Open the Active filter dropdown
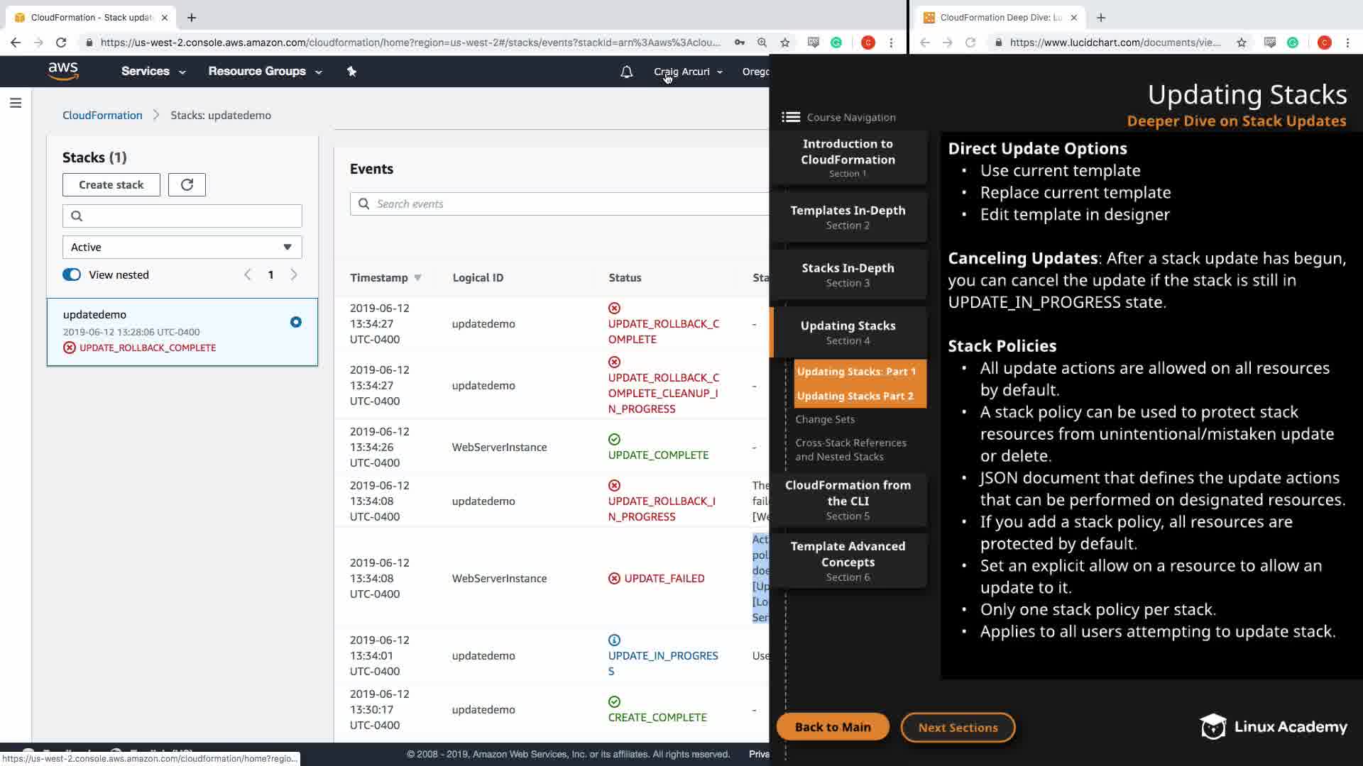 pyautogui.click(x=182, y=247)
